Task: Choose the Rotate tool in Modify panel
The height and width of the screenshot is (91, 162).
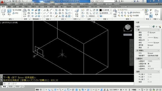Action: [63, 13]
